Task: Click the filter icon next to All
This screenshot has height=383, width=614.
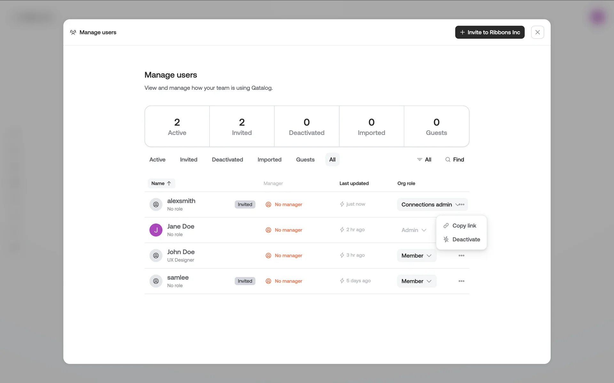Action: pos(419,160)
